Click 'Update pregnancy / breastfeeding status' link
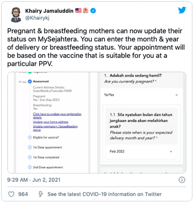Viewport: 194px width, 203px height. [55, 128]
